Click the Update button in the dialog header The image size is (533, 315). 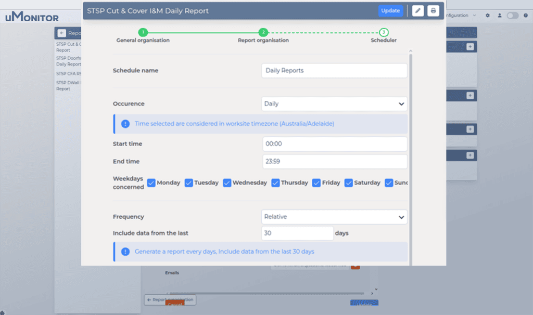391,10
